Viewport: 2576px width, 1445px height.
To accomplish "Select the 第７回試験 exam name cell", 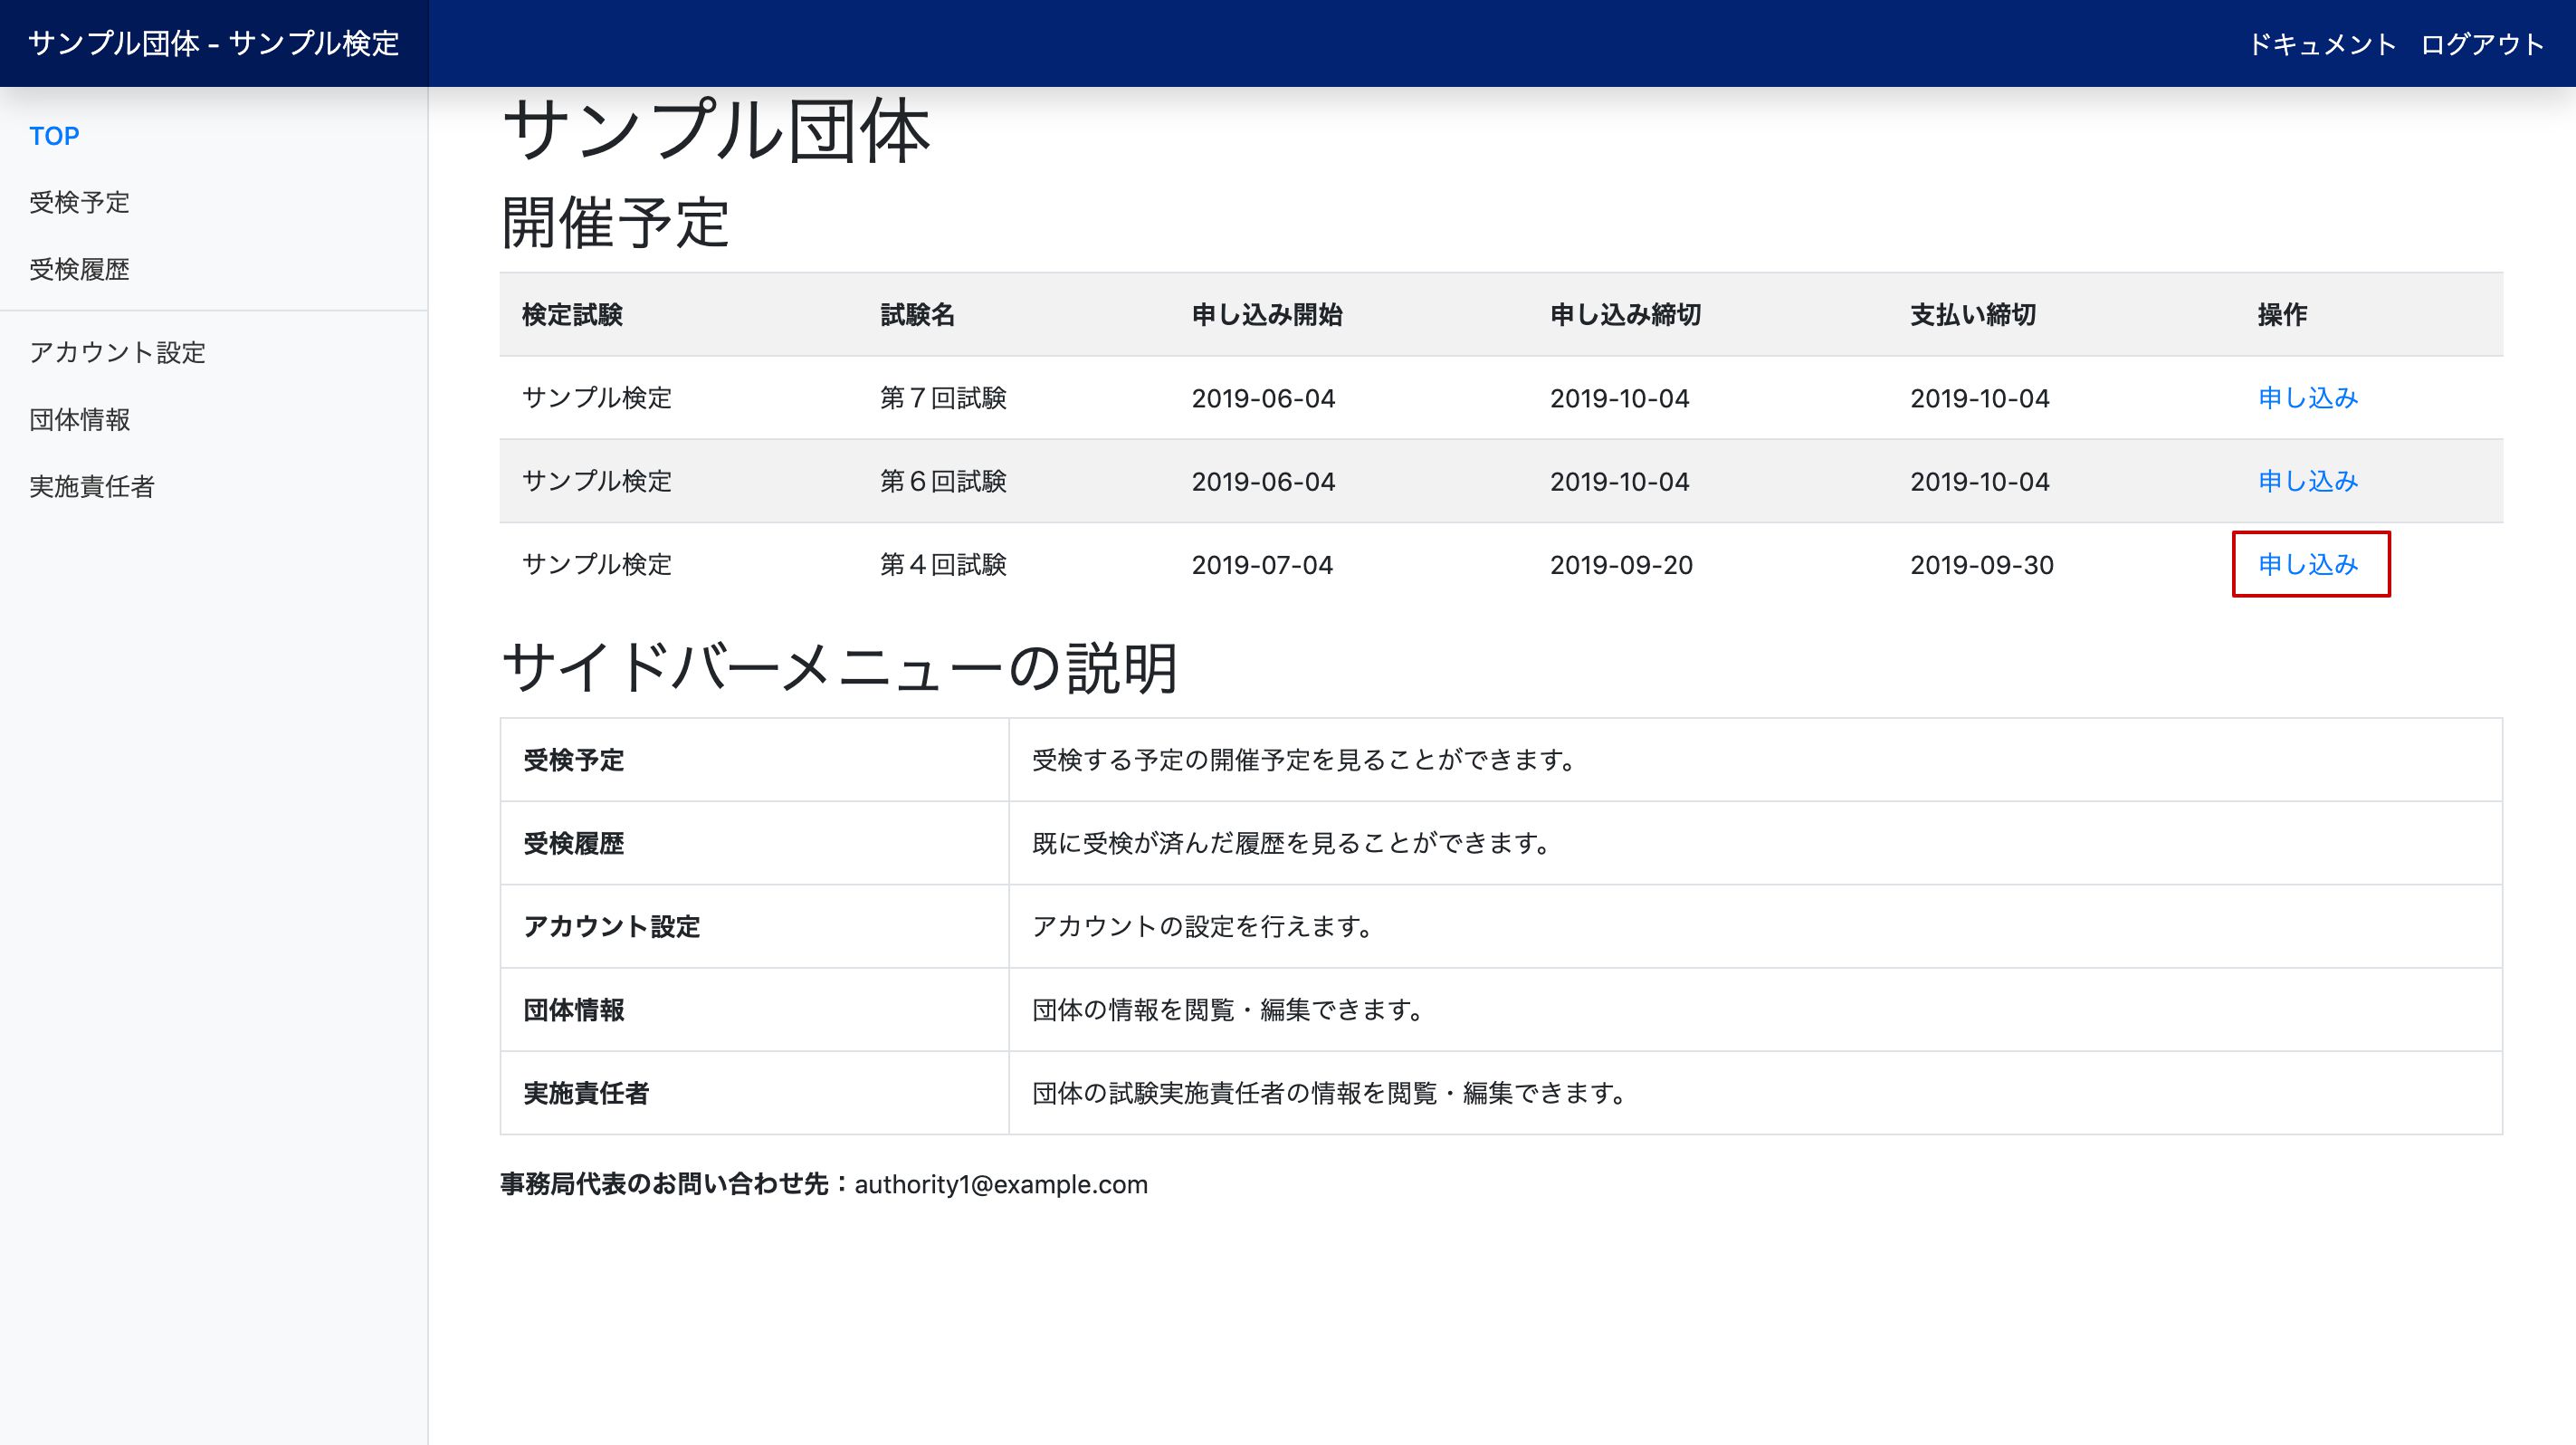I will pos(943,398).
